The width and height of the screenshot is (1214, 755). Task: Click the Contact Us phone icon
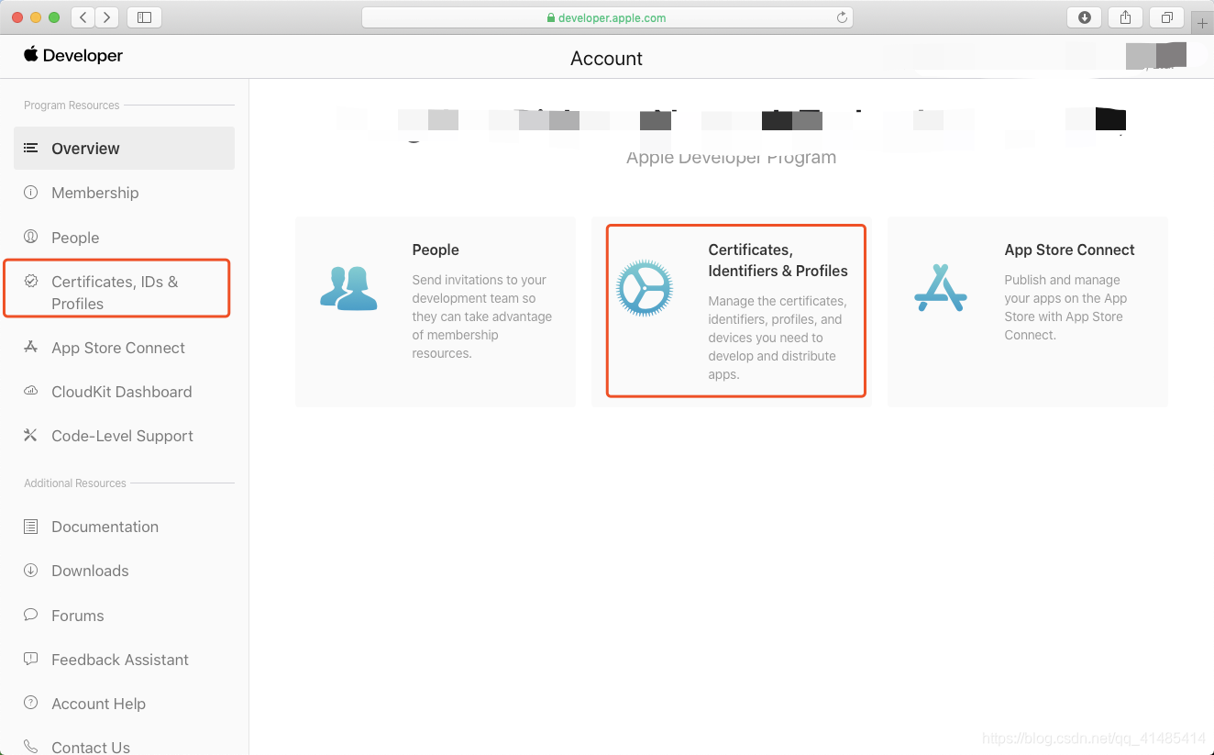(31, 747)
